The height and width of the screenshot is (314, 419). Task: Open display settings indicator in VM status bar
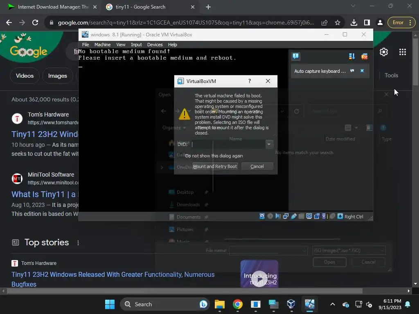[309, 216]
